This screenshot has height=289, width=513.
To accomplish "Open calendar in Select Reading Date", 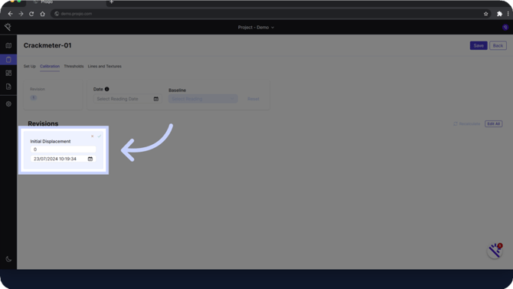I will 156,99.
